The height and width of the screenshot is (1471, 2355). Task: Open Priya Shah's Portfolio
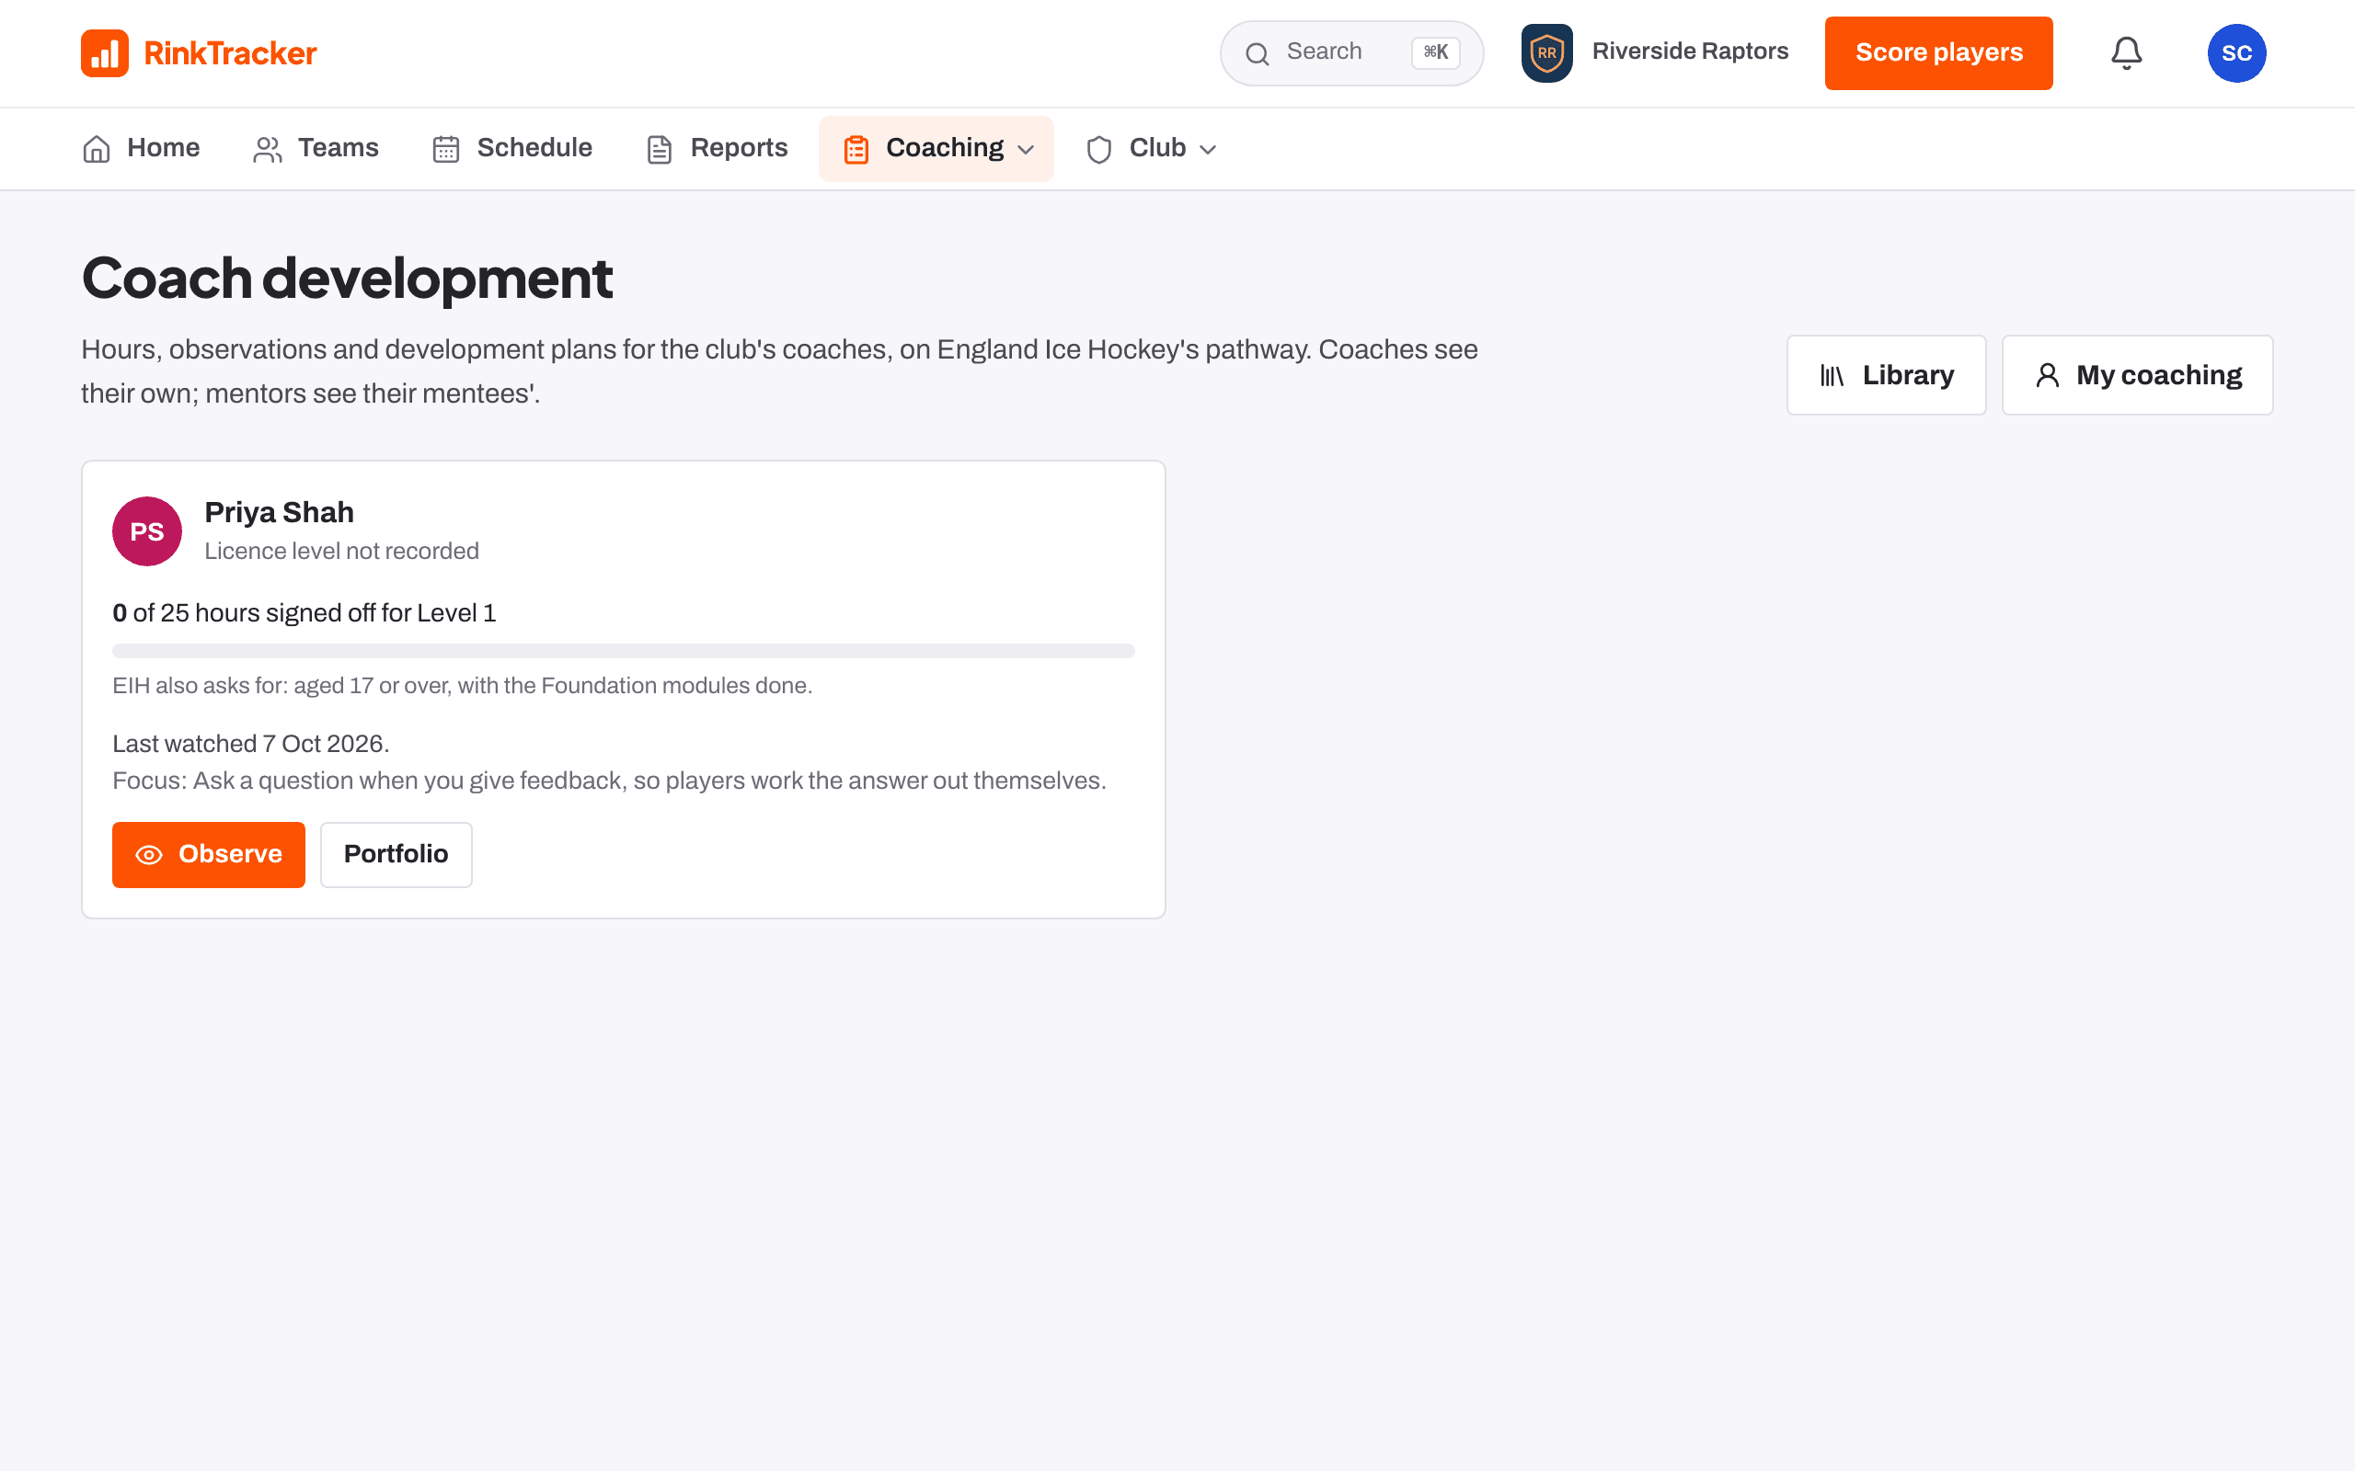point(396,854)
